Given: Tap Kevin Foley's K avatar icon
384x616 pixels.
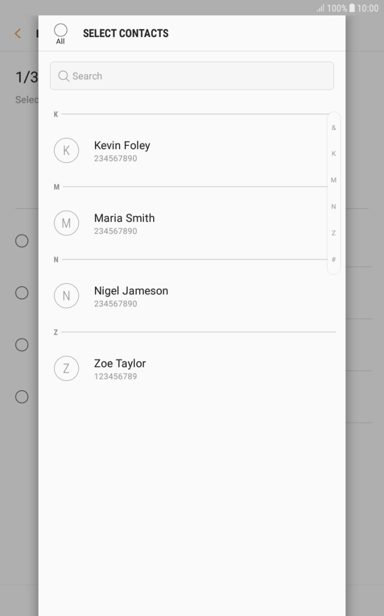Looking at the screenshot, I should tap(66, 151).
